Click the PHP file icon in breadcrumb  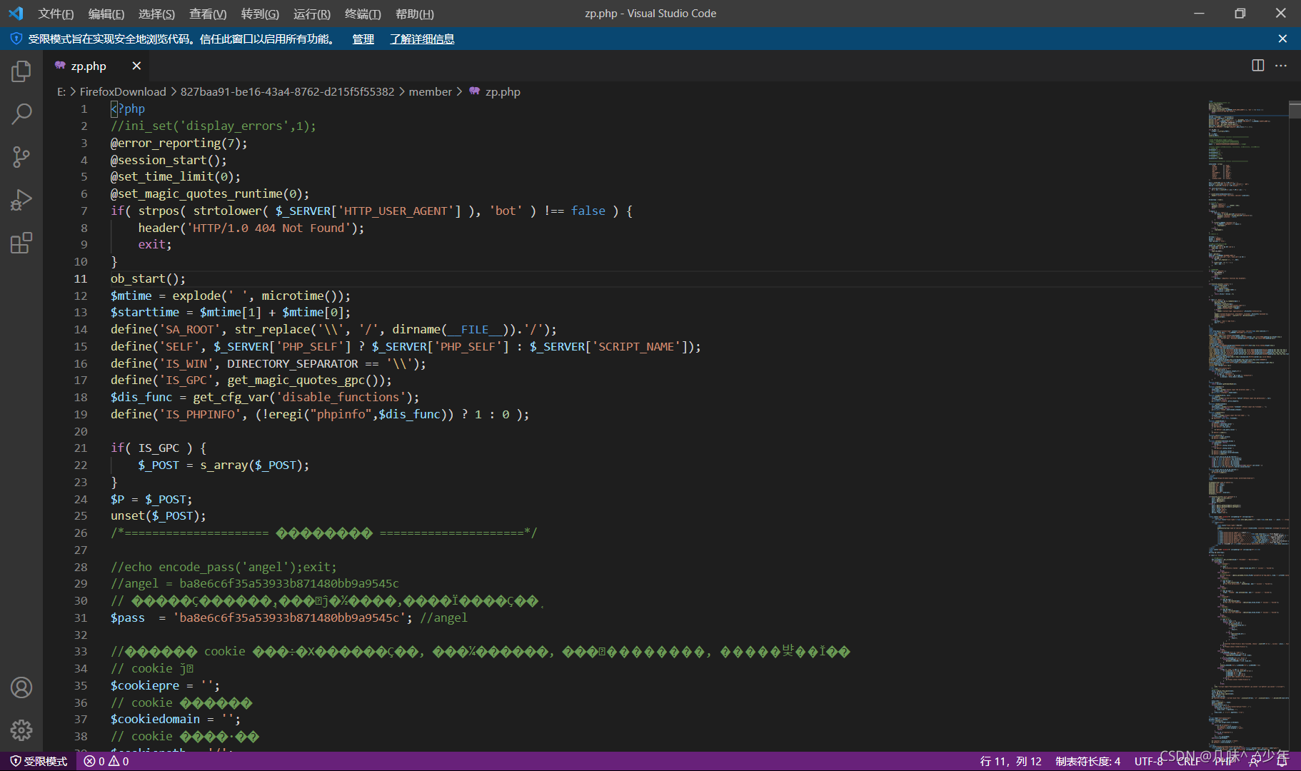coord(474,91)
